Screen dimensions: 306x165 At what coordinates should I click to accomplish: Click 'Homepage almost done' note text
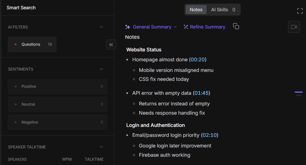point(160,60)
